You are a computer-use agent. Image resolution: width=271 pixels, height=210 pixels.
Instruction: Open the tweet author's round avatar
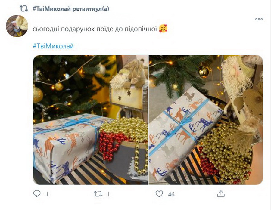click(17, 26)
